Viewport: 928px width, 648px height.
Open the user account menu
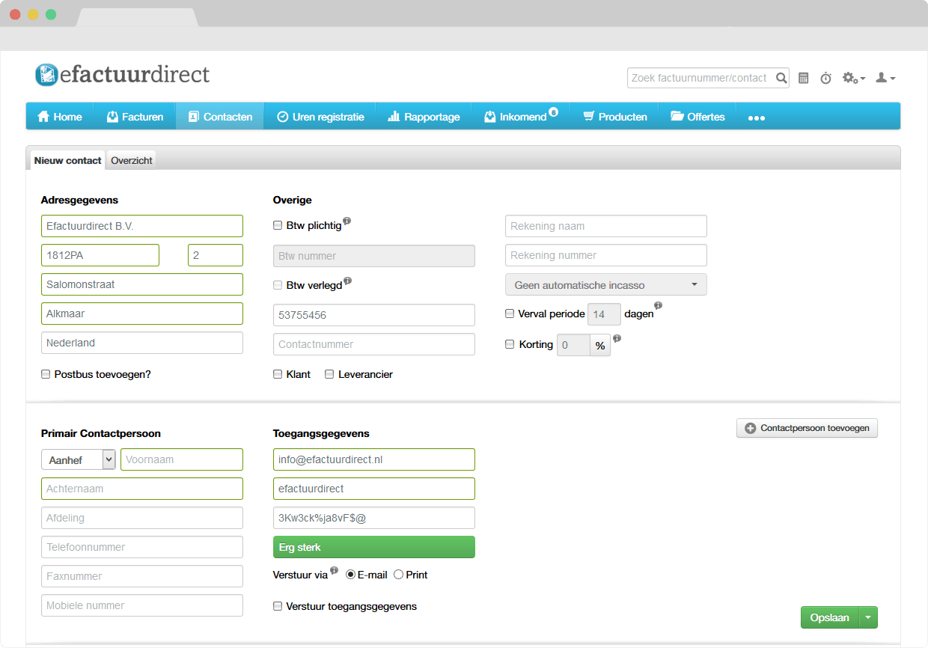(885, 78)
